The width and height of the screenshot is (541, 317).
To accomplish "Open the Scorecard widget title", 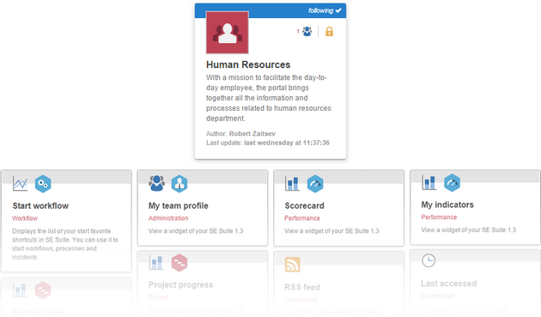I will coord(304,206).
